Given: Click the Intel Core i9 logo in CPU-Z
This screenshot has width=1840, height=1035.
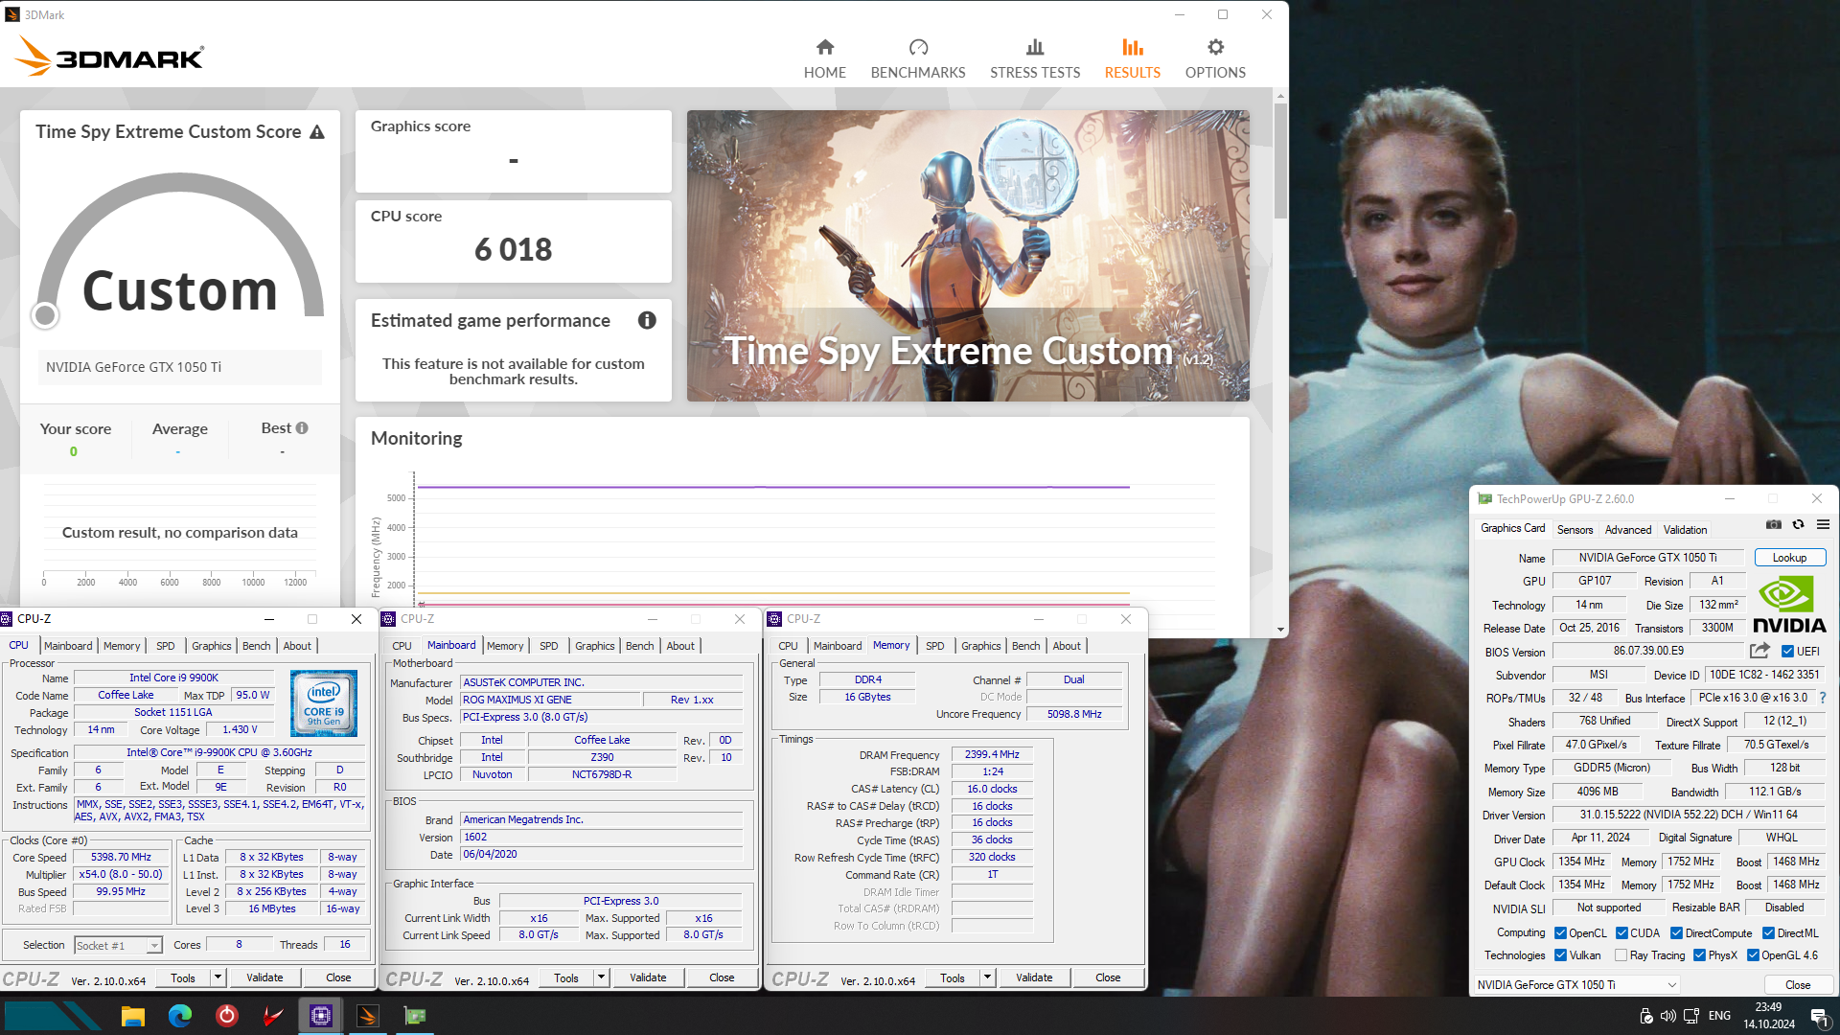Looking at the screenshot, I should point(324,703).
